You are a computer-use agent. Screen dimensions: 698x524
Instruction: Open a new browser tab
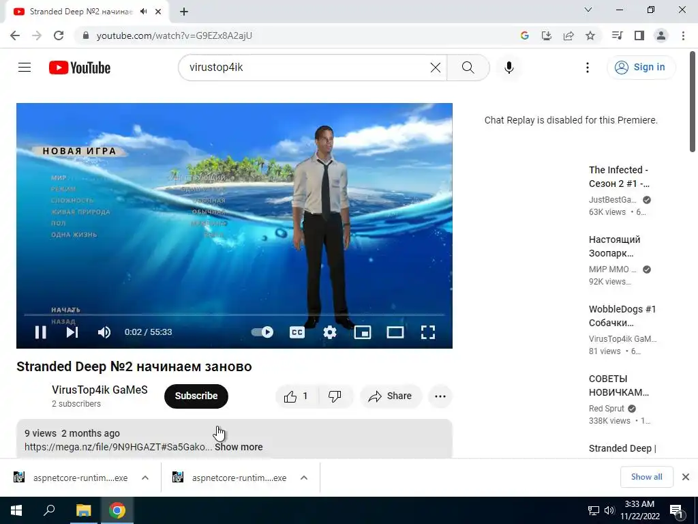184,12
